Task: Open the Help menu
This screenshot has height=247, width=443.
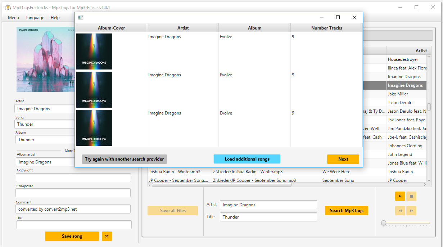Action: (55, 18)
